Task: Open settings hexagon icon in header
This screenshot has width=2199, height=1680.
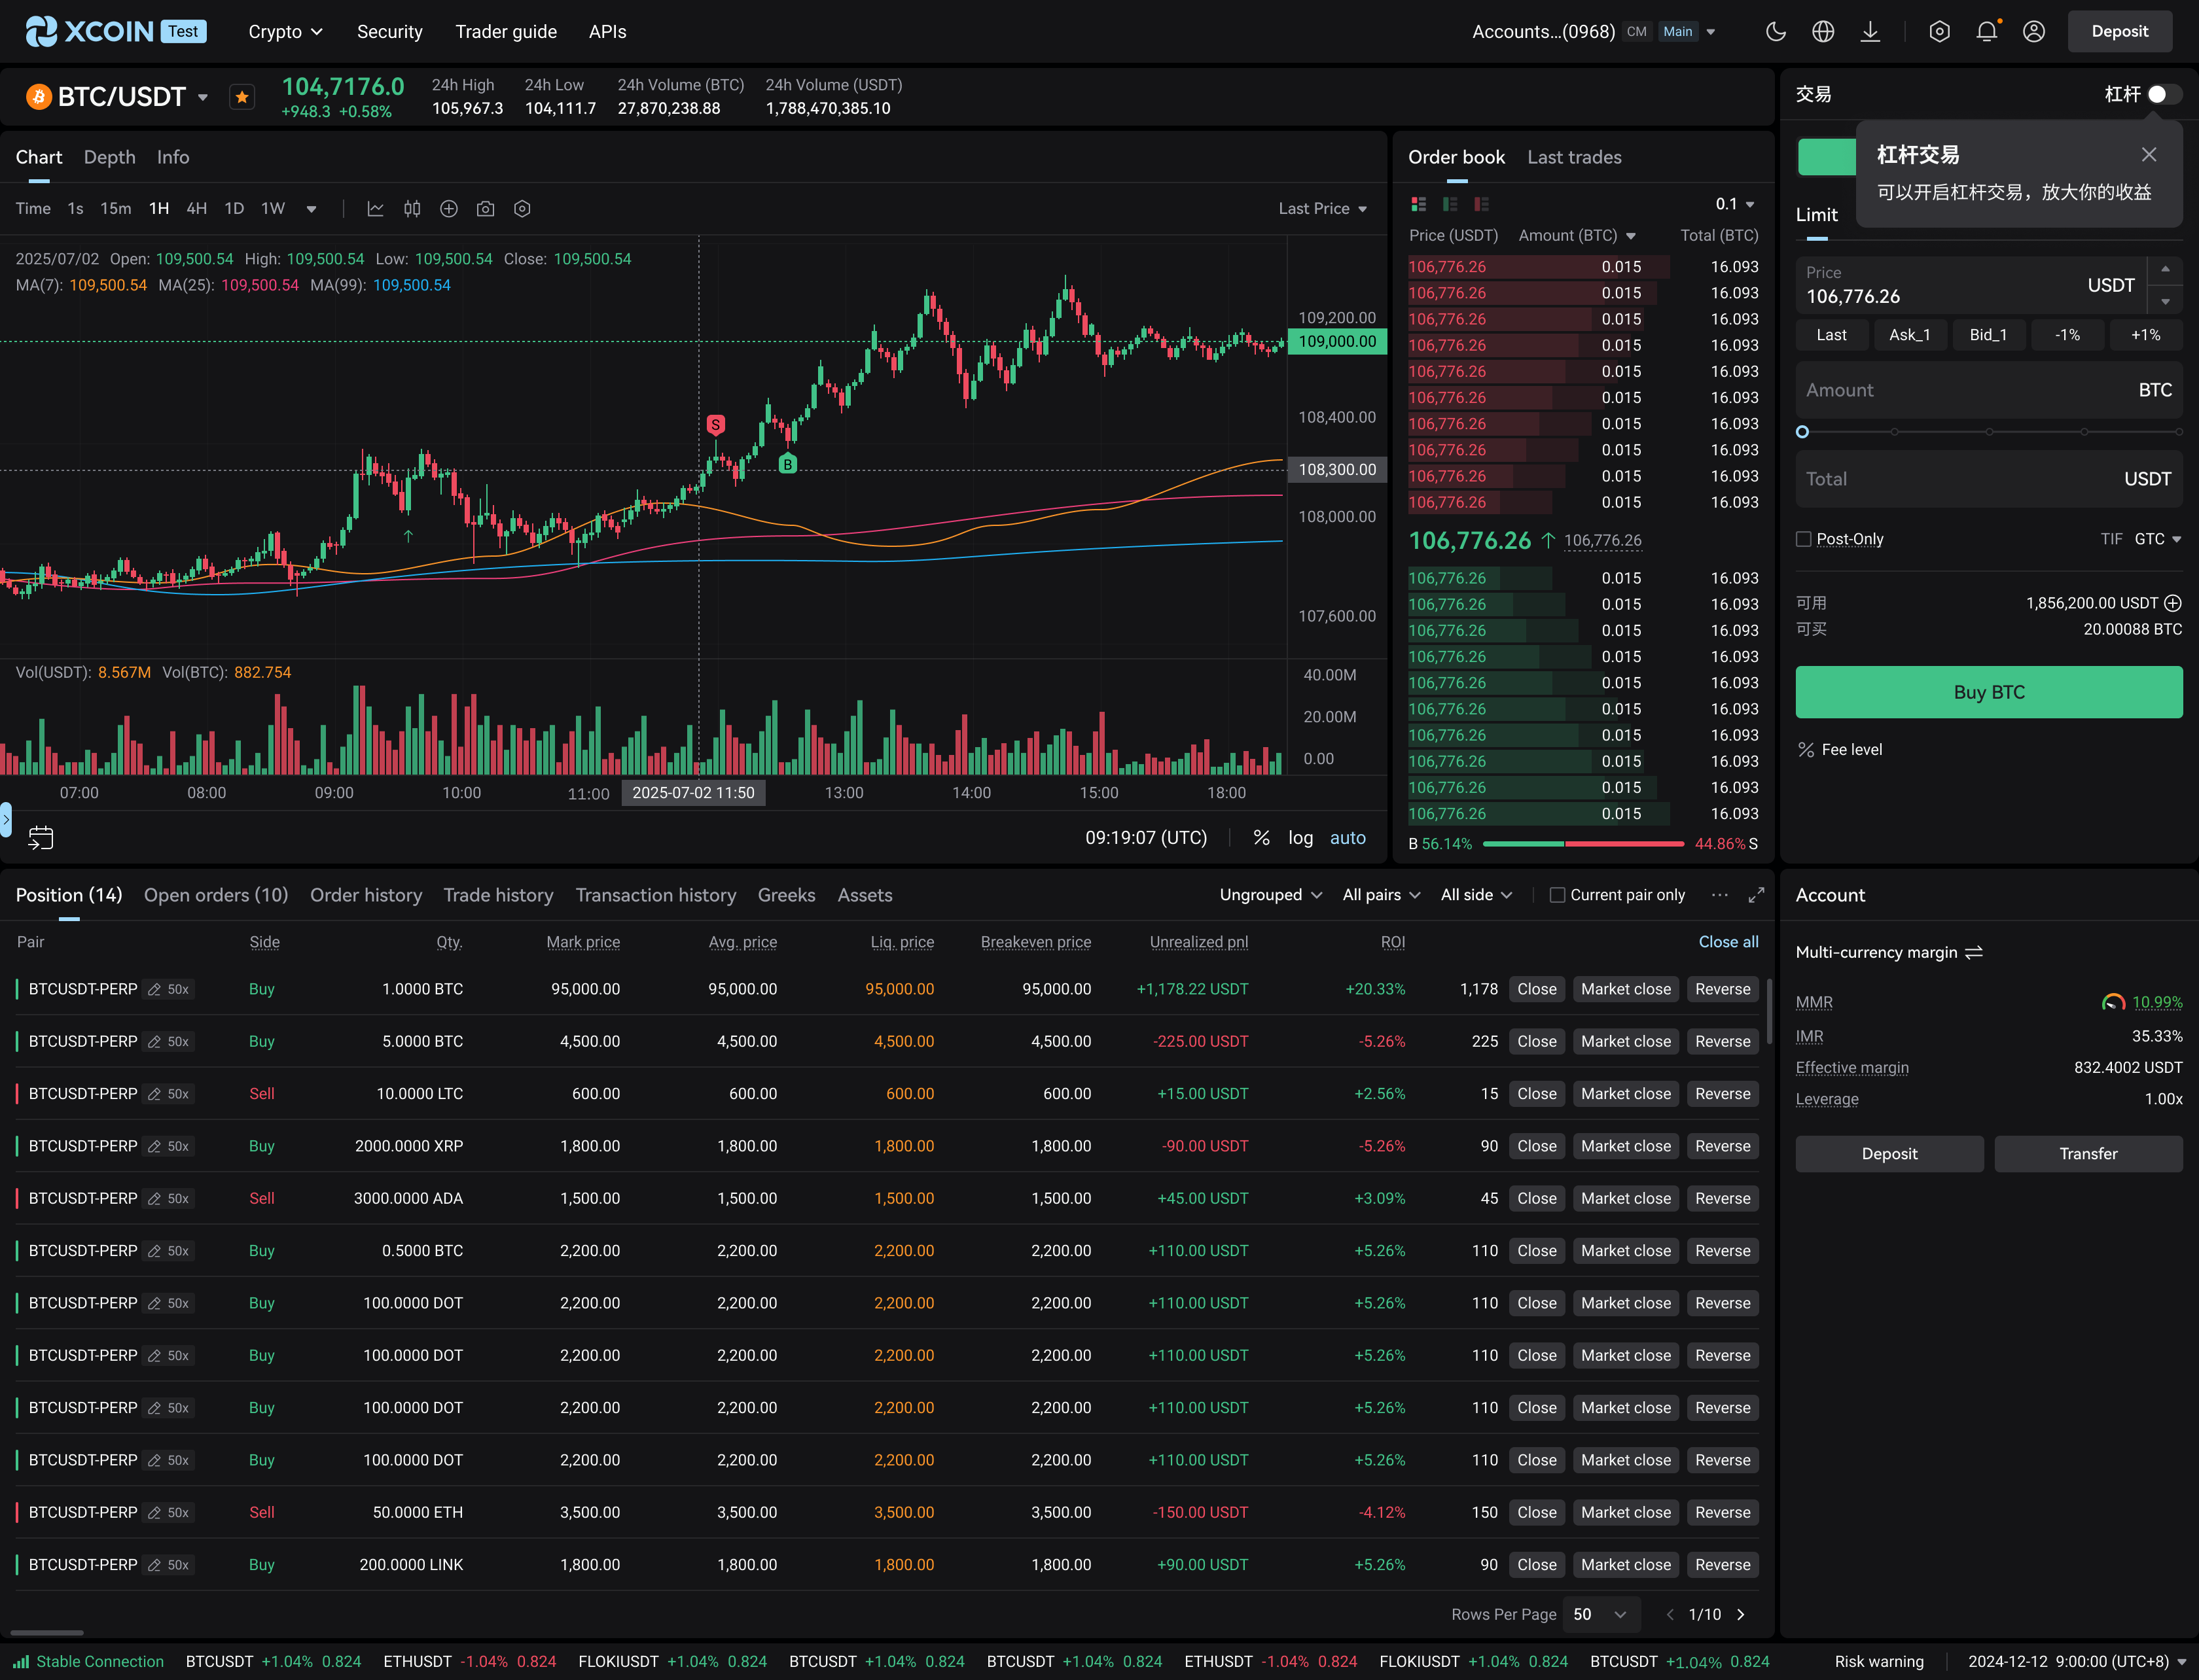Action: click(x=1939, y=31)
